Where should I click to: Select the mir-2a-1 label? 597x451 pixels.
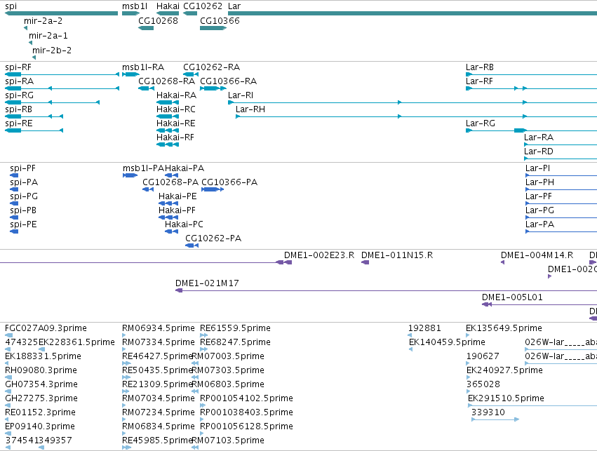point(48,36)
